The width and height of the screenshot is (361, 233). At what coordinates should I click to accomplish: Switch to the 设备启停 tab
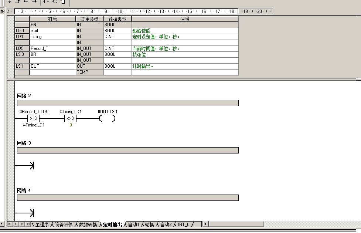[x=64, y=224]
